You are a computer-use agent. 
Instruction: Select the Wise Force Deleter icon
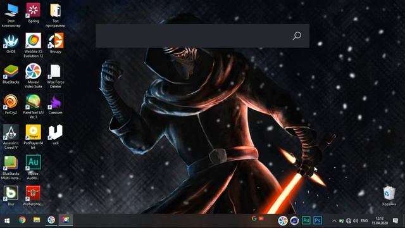tap(56, 75)
